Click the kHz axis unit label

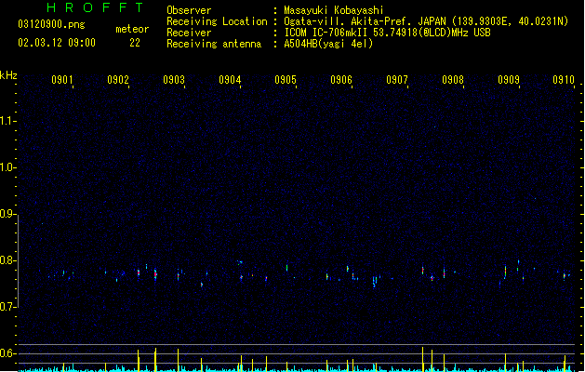(8, 75)
